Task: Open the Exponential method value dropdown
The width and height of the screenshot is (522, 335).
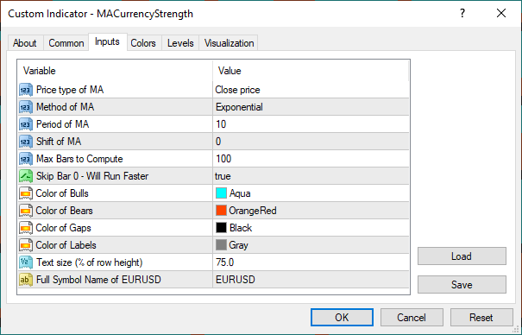Action: point(311,107)
